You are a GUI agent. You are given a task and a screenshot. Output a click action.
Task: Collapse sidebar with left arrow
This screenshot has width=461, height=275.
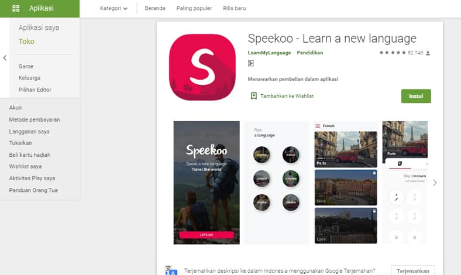click(5, 58)
